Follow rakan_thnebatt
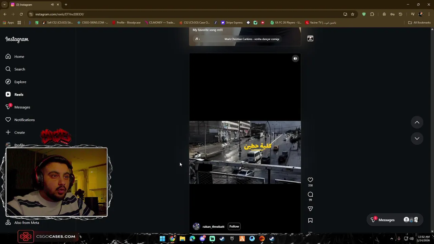 tap(234, 226)
